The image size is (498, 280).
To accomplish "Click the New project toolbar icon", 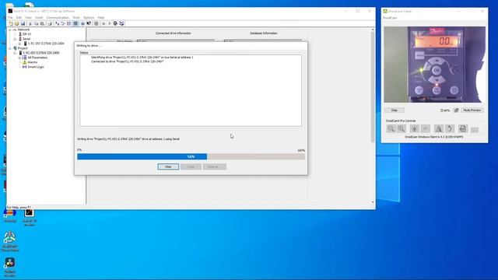I will point(11,23).
